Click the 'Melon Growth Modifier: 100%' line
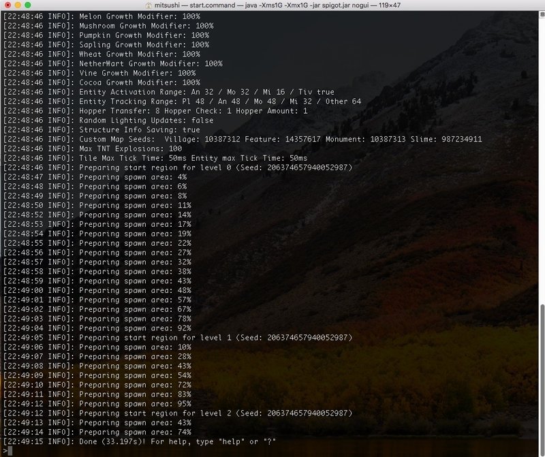The width and height of the screenshot is (545, 457). tap(102, 16)
